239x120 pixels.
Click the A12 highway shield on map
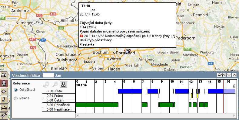39,15
